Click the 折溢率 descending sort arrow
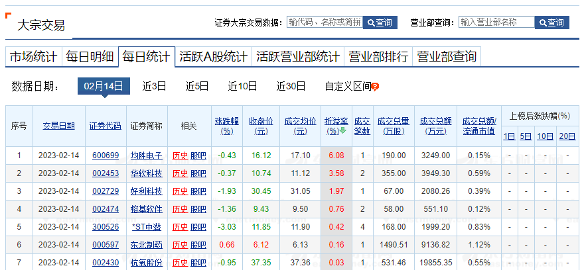584x270 pixels. coord(343,131)
